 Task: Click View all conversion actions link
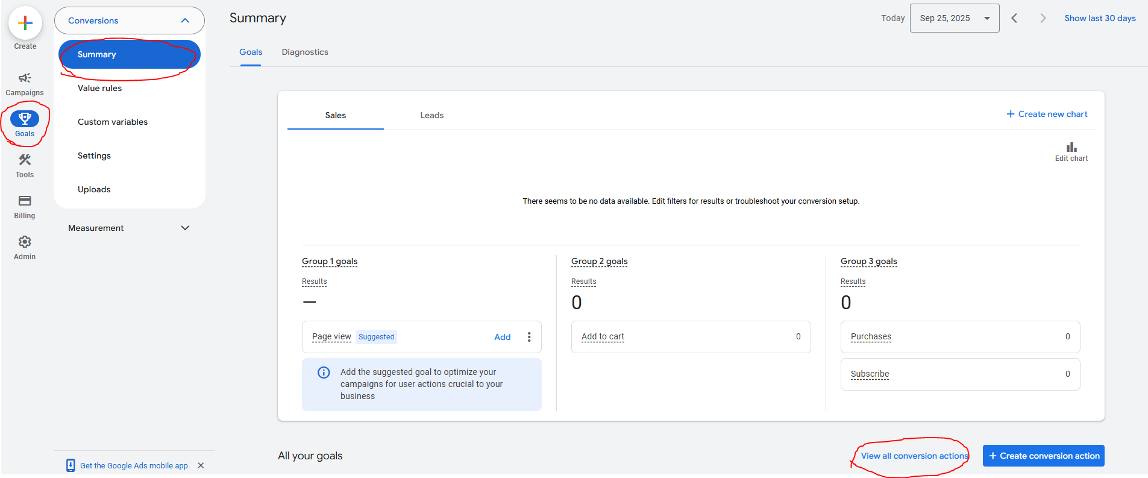(x=914, y=456)
